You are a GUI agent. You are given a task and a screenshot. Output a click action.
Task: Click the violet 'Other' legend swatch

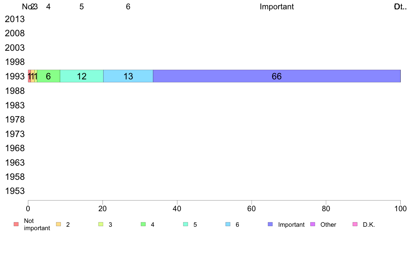pos(313,224)
